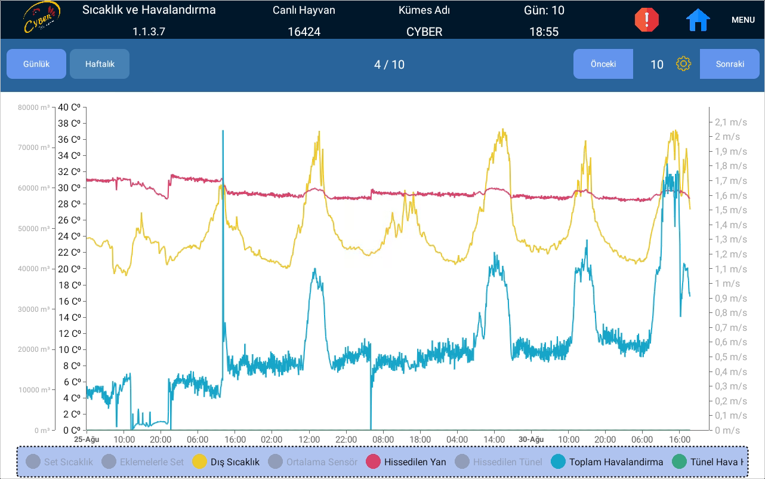Click the 80000 m³ axis label
The image size is (765, 479).
coord(34,108)
